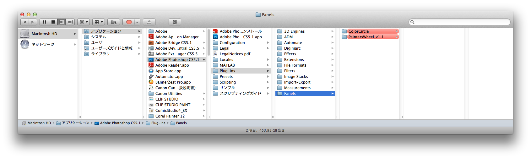Expand the Scripting folder arrow

point(268,82)
